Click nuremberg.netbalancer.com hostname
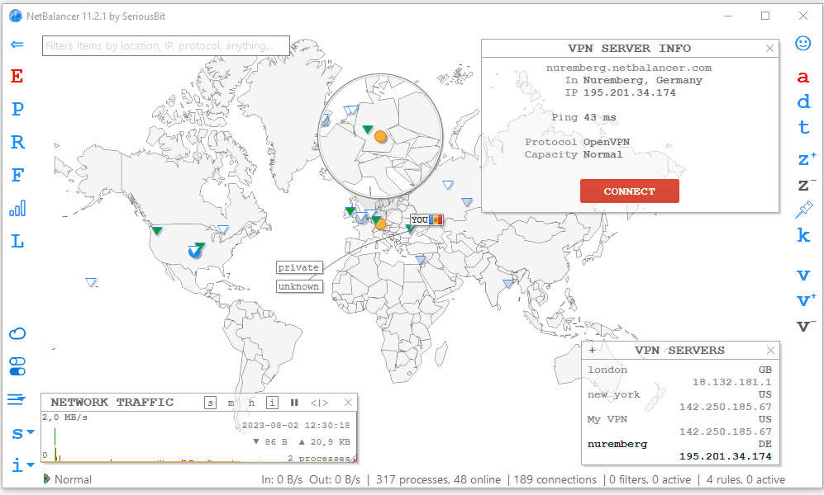This screenshot has width=824, height=495. pyautogui.click(x=629, y=68)
